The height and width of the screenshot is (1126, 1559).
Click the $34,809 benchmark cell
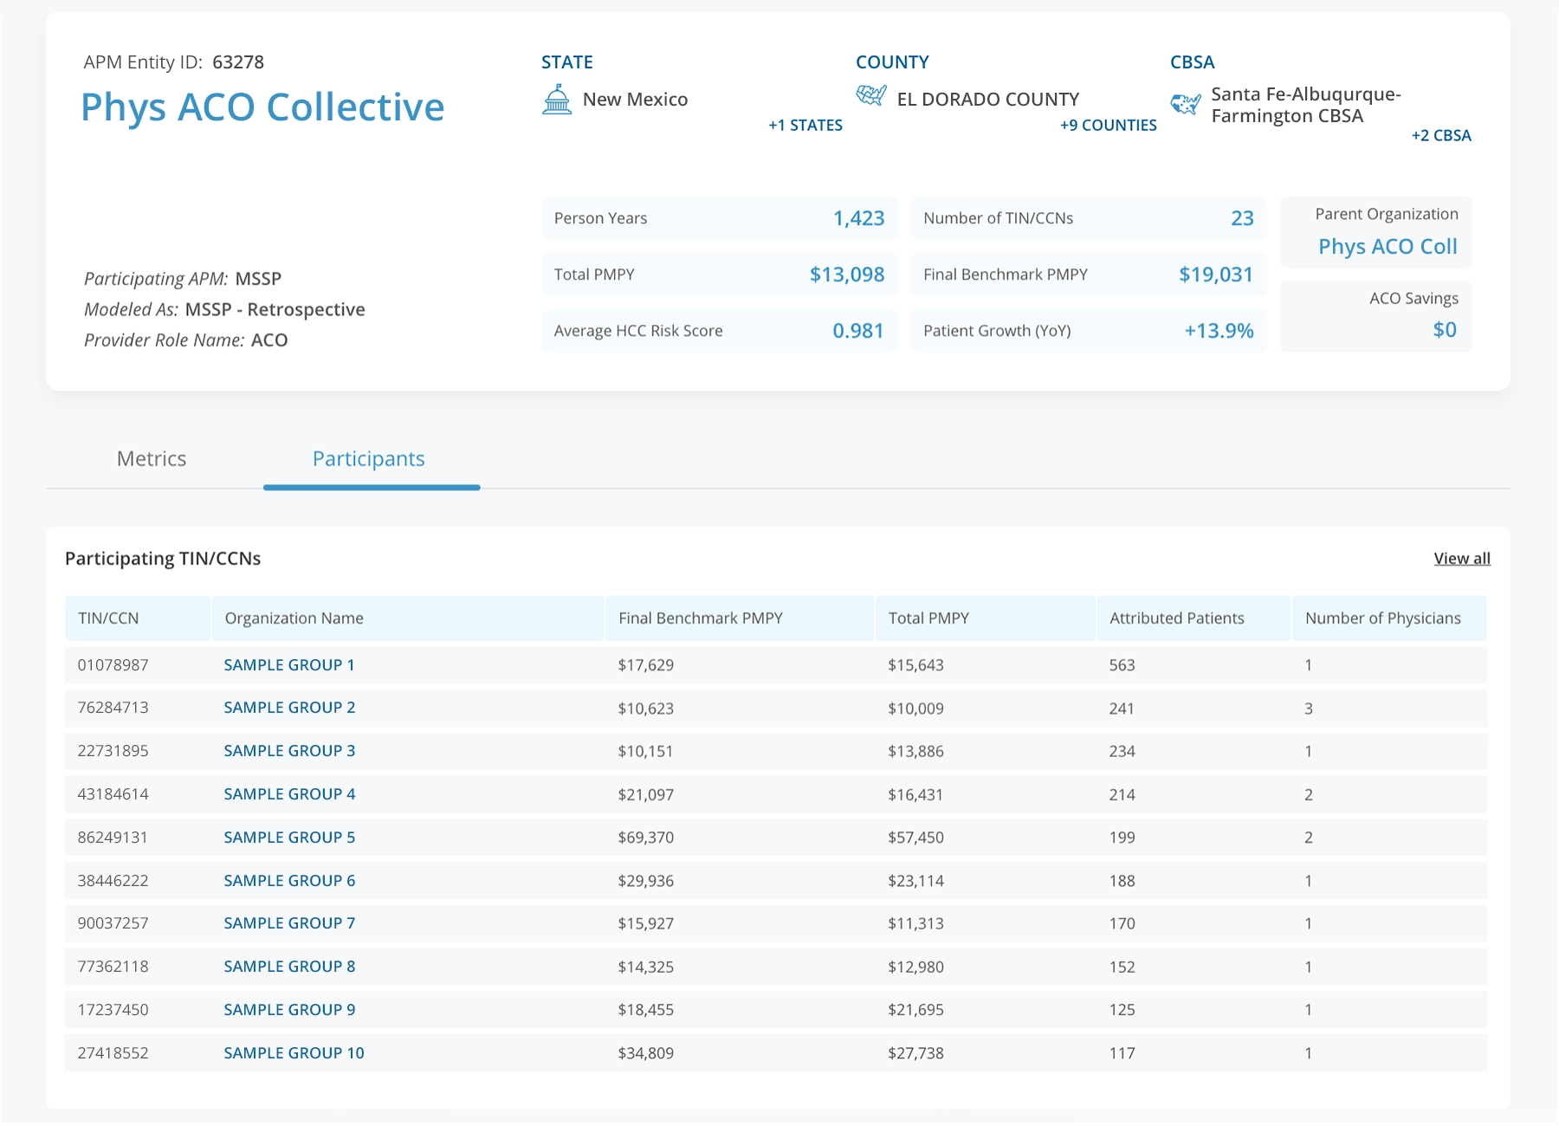645,1053
